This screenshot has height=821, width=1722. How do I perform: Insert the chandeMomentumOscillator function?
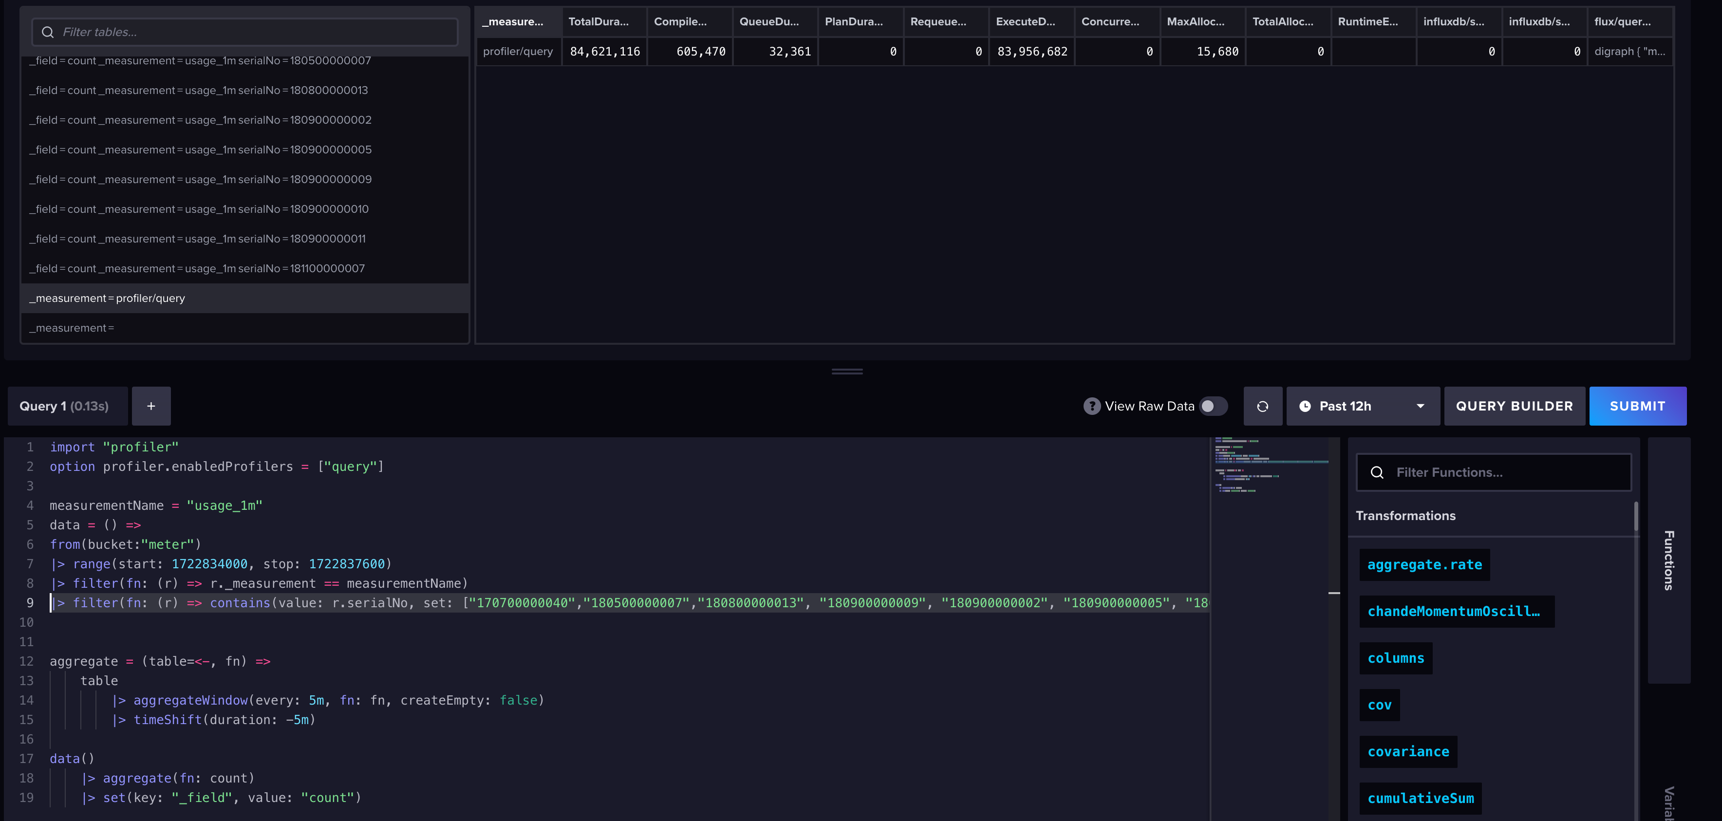(x=1457, y=612)
